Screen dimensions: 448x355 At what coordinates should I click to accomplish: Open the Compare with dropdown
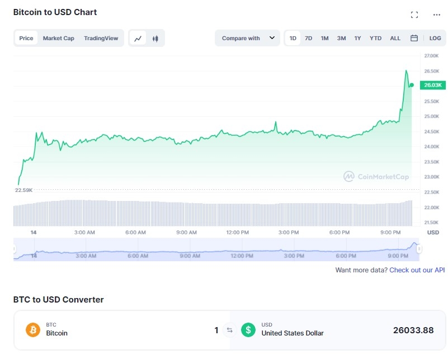(x=247, y=38)
